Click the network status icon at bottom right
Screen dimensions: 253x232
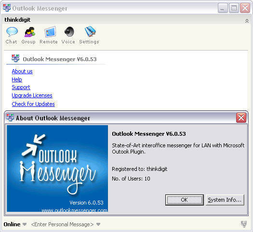pyautogui.click(x=244, y=224)
